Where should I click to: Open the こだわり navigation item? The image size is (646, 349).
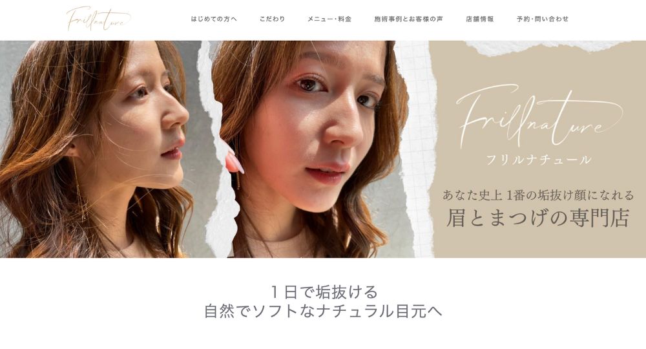pyautogui.click(x=273, y=19)
